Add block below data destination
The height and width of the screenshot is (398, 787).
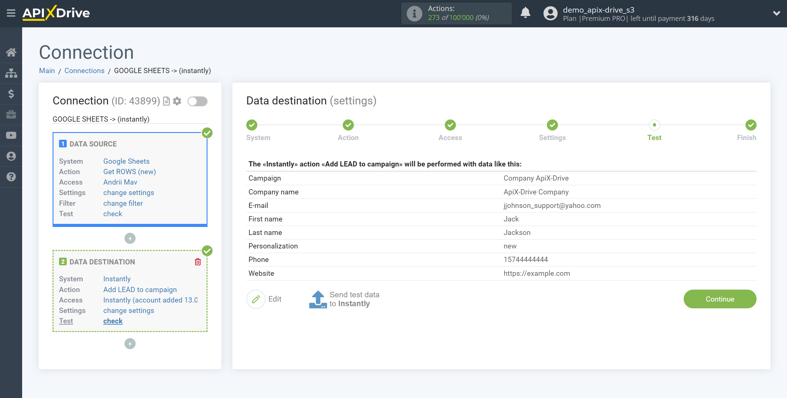(130, 344)
